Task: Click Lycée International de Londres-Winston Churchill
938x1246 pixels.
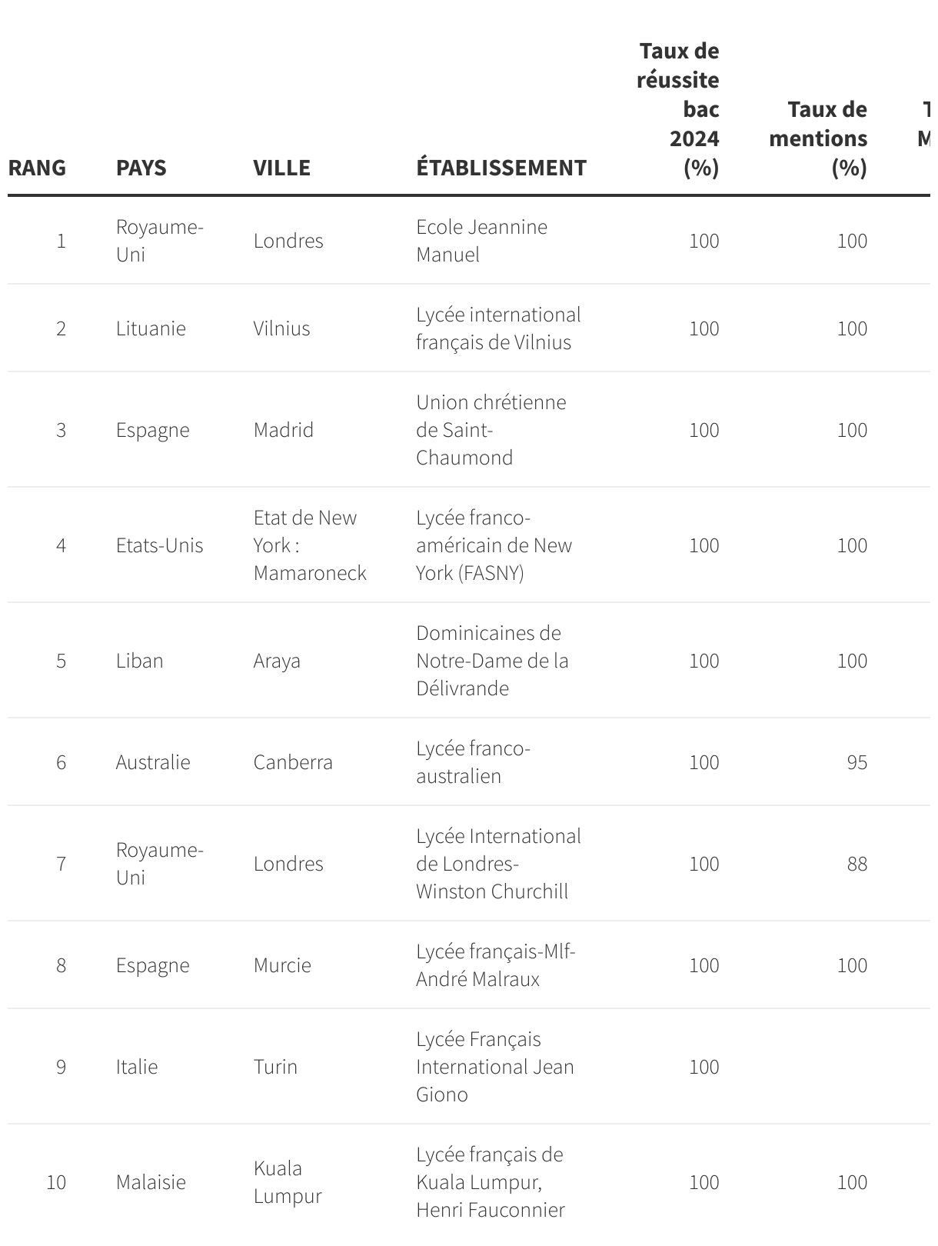Action: [498, 864]
